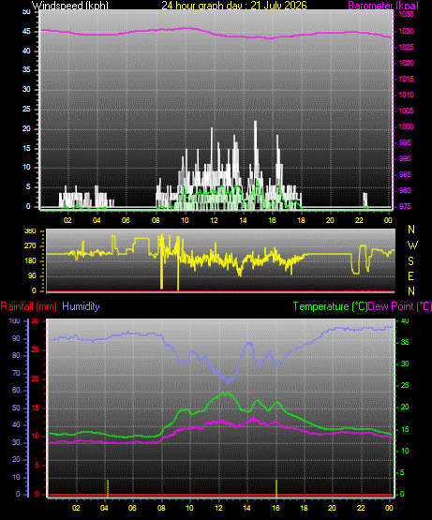This screenshot has height=520, width=432.
Task: Click the green 35 temperature axis value
Action: pyautogui.click(x=405, y=342)
